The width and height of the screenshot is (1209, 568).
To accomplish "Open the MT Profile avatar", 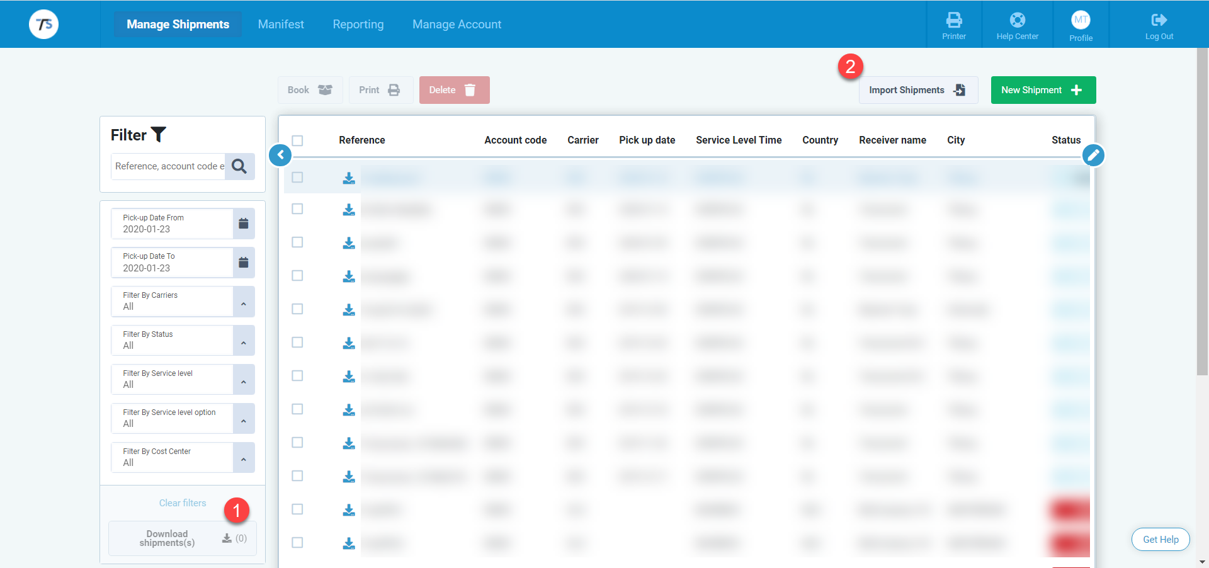I will click(1081, 20).
